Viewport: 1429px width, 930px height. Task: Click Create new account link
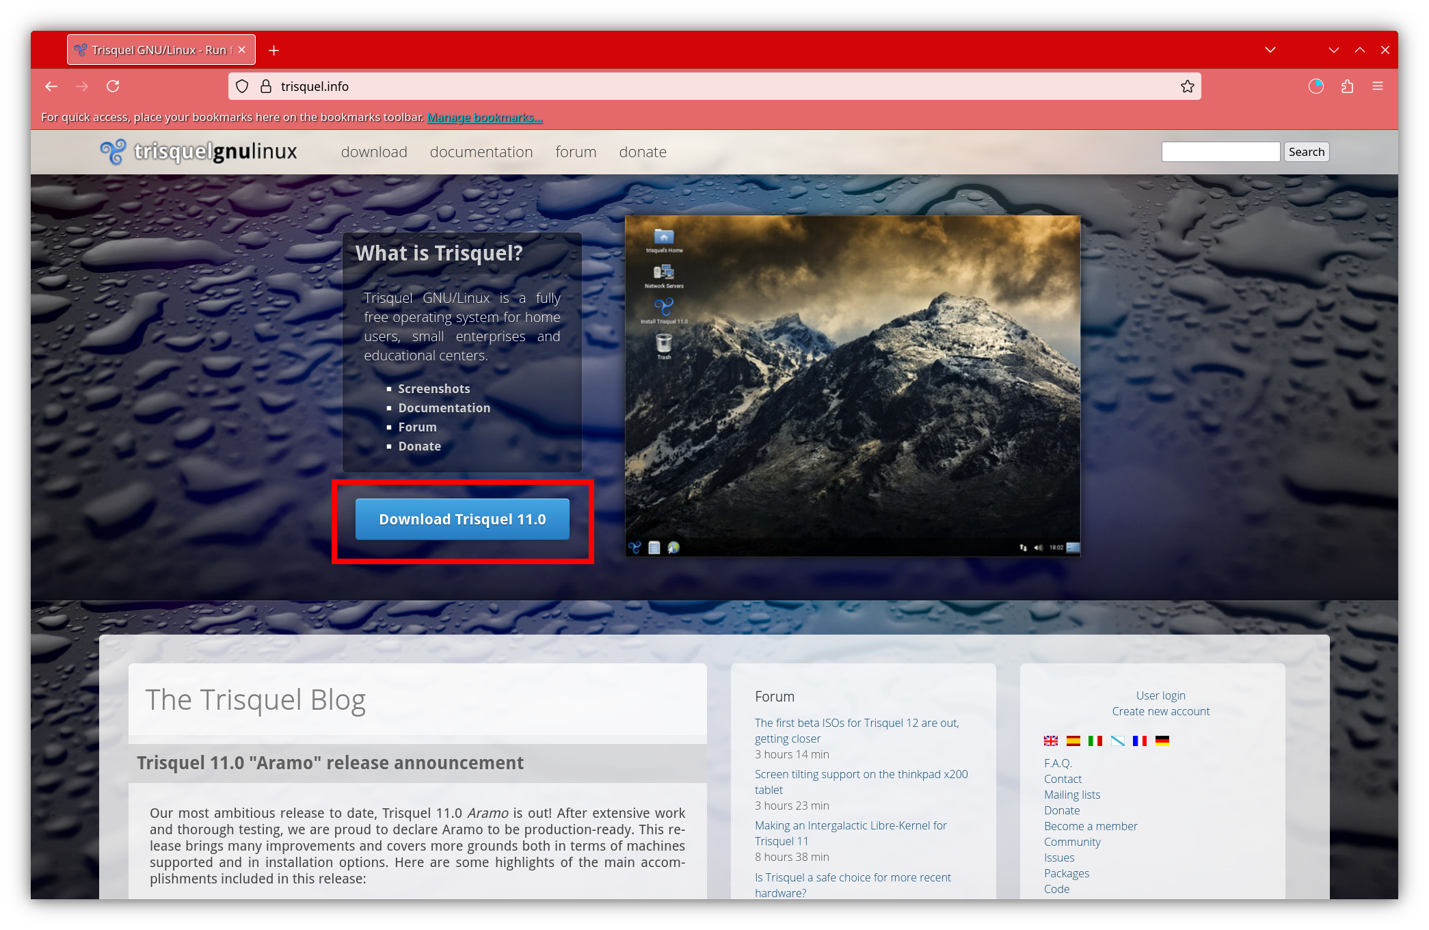1161,711
